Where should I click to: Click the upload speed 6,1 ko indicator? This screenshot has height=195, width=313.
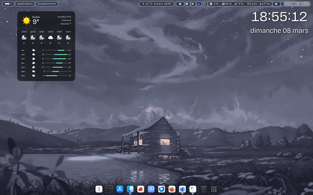(252, 4)
